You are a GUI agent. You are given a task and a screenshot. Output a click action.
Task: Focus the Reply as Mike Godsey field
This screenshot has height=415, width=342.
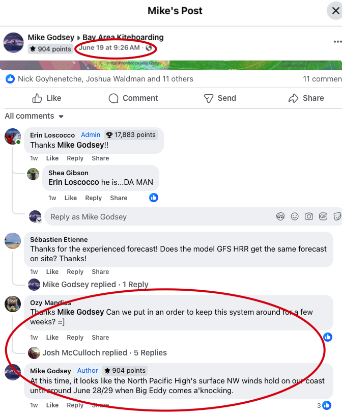coord(159,217)
